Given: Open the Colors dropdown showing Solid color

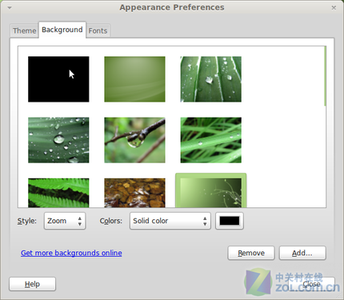Looking at the screenshot, I should coord(170,221).
